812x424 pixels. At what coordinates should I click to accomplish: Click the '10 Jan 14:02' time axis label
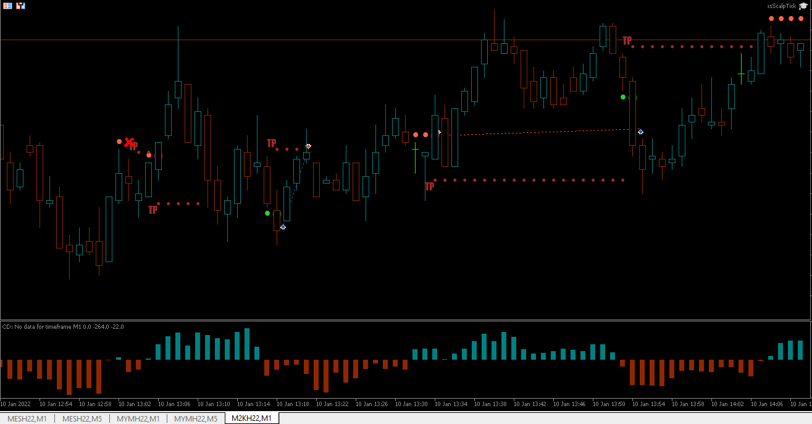click(727, 404)
